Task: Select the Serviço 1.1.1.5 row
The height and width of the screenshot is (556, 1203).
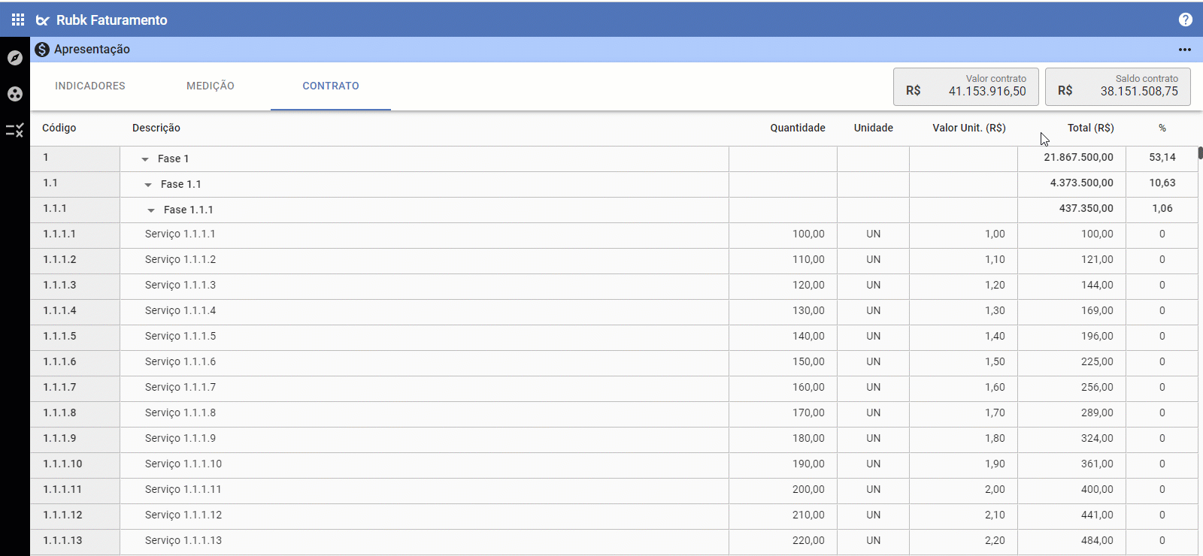Action: tap(180, 337)
